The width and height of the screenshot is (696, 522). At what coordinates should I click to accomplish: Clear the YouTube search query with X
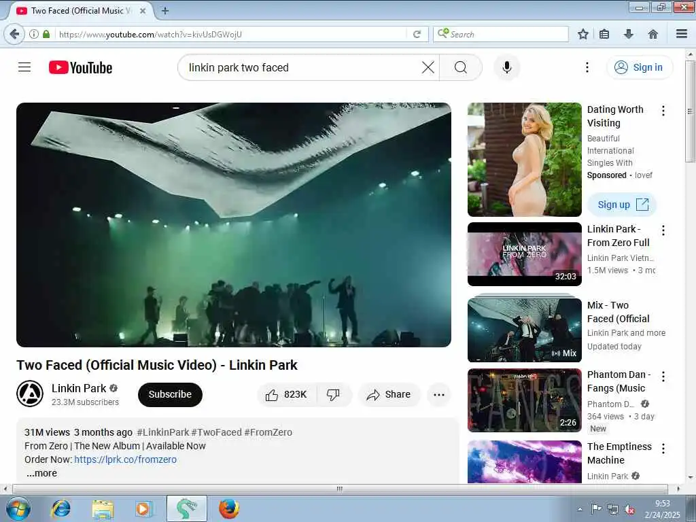pos(428,67)
